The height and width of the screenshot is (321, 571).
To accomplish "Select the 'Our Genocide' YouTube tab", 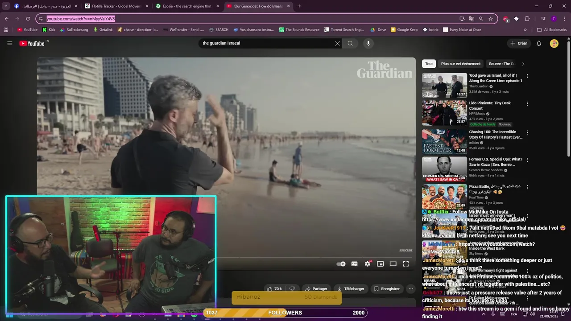I will click(x=258, y=6).
